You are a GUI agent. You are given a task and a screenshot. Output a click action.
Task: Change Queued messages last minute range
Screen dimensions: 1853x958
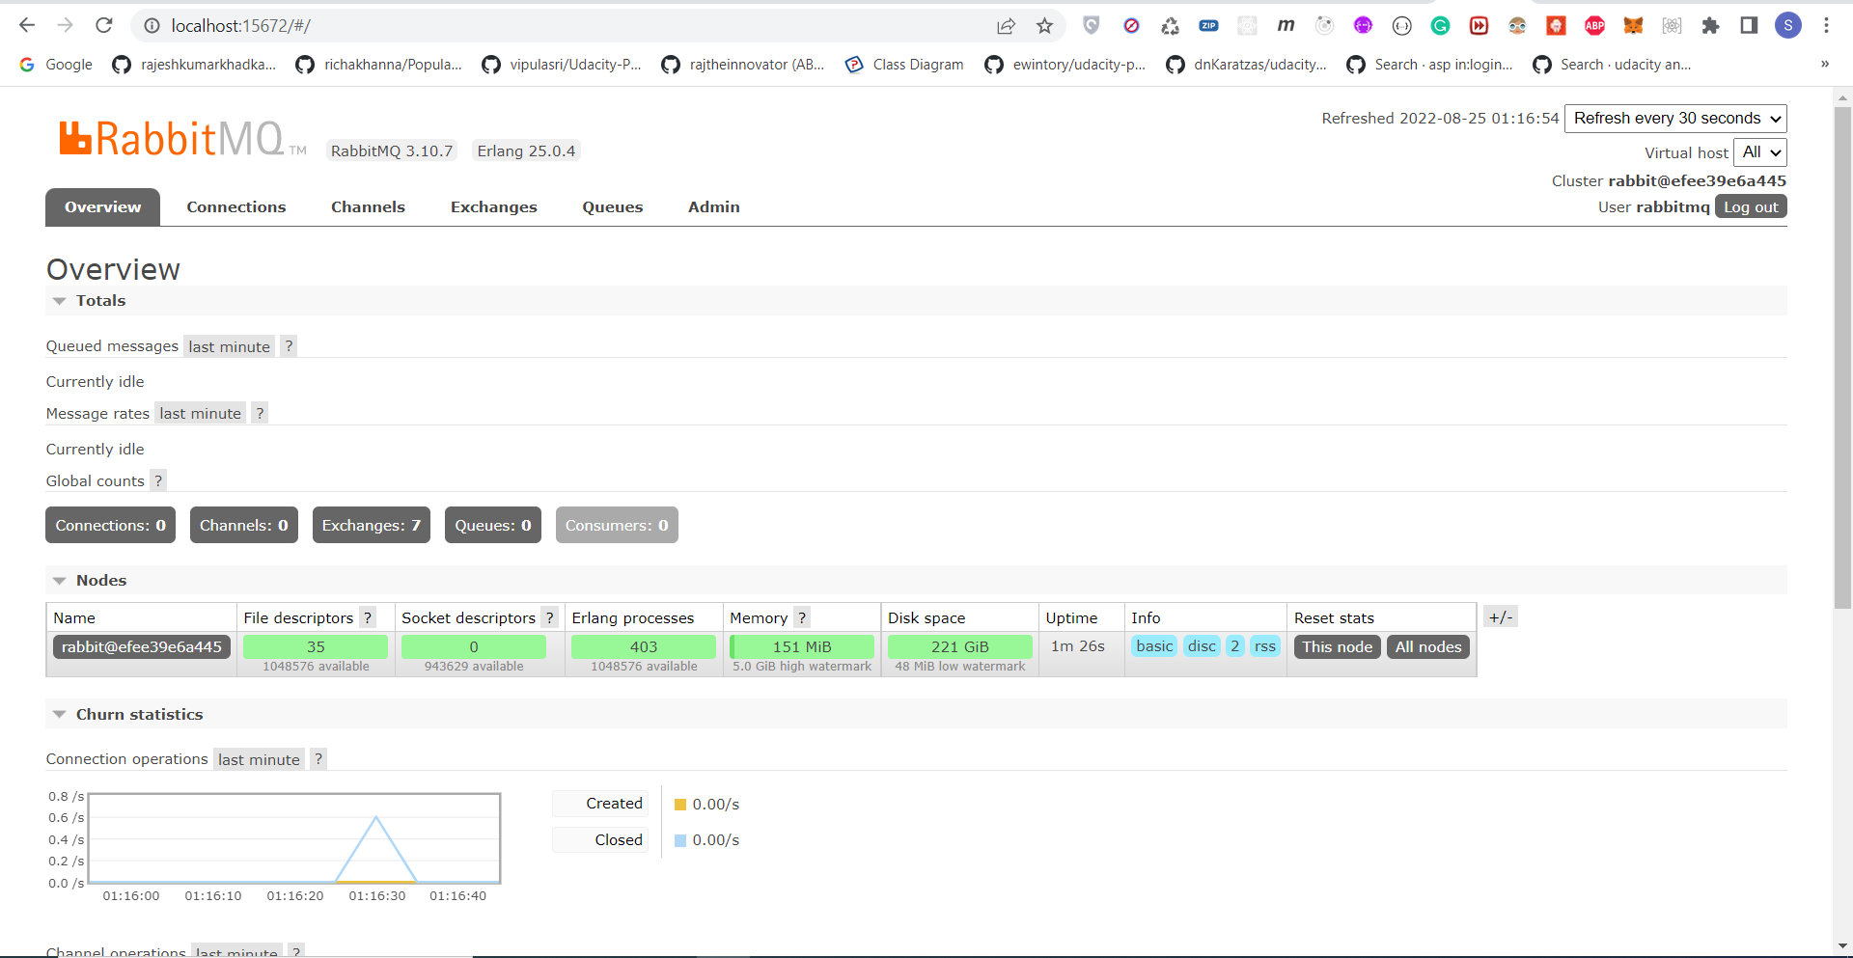[229, 346]
